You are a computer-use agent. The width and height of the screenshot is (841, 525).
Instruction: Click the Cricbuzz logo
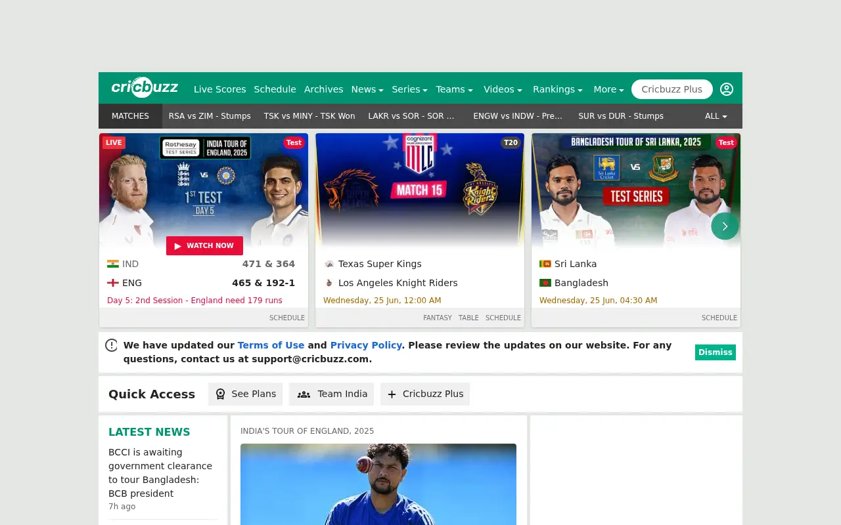(x=145, y=87)
